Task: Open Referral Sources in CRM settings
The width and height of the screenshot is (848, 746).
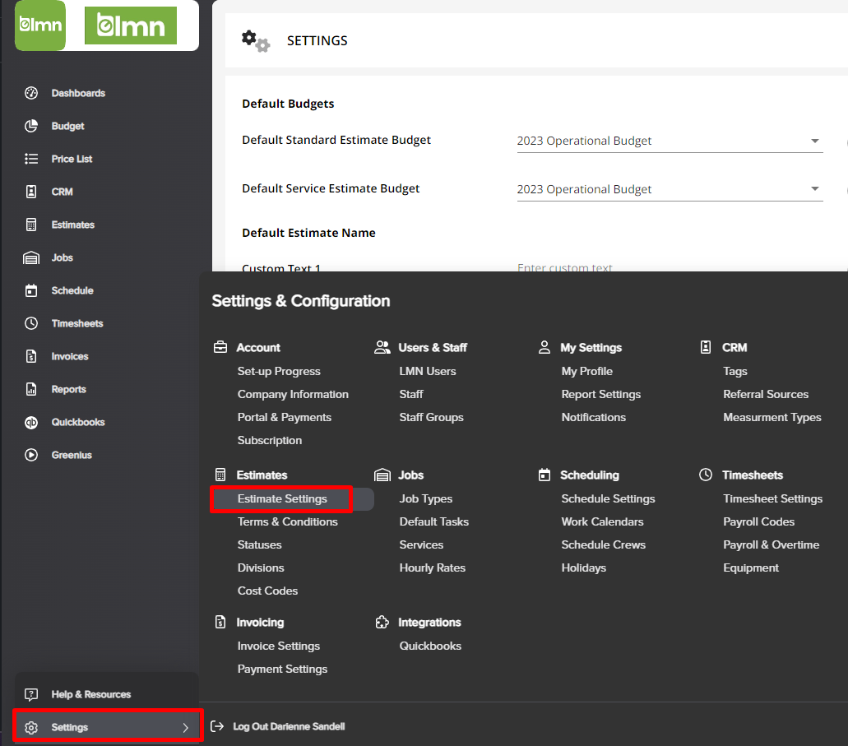Action: [766, 394]
